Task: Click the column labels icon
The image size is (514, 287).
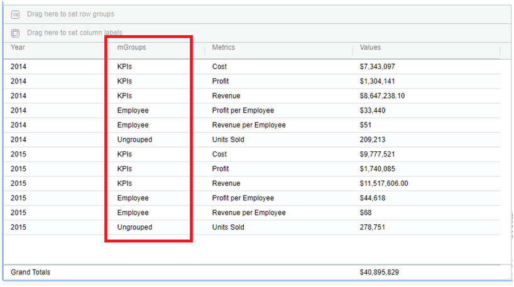Action: [16, 33]
